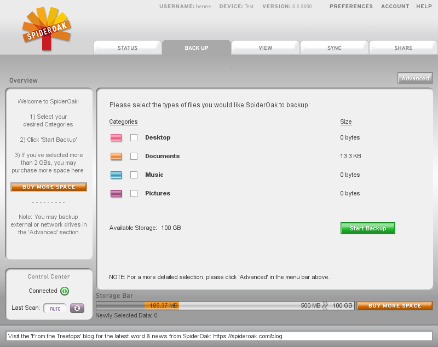Open Preferences from the top menu
438x347 pixels.
pyautogui.click(x=351, y=7)
